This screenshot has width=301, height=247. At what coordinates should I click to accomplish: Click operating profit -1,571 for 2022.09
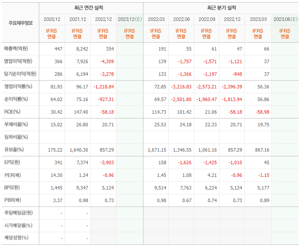210,62
